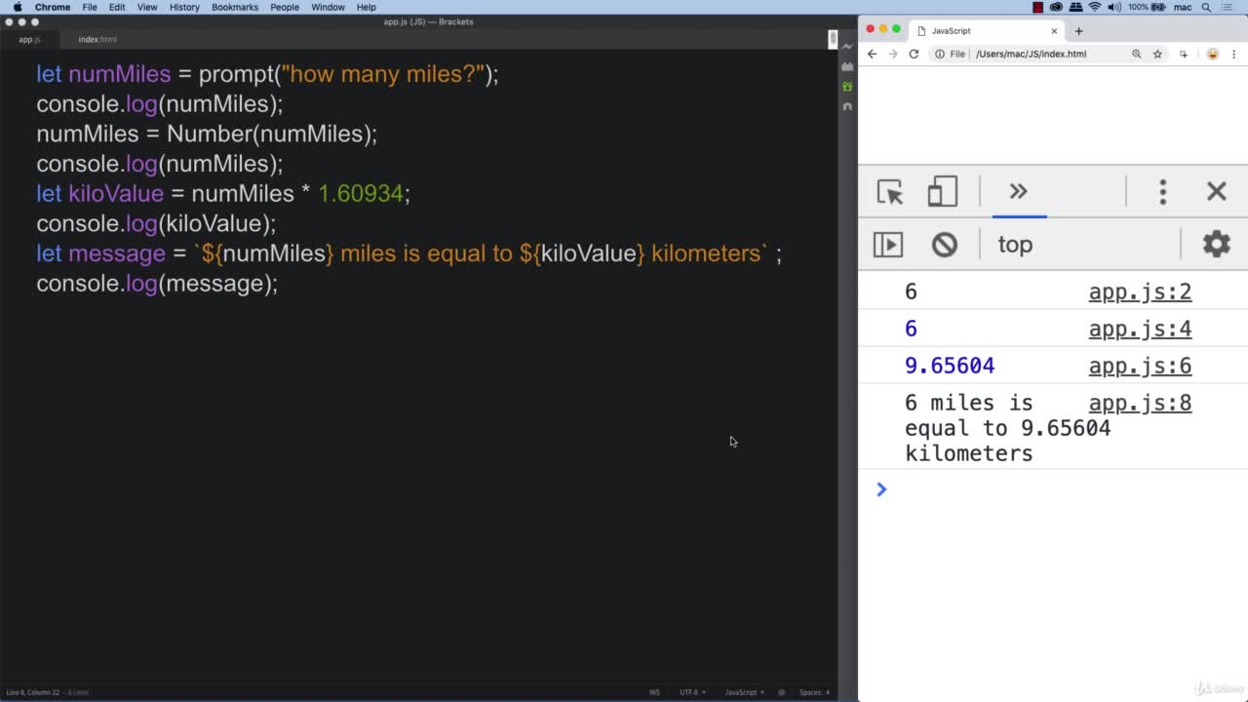Activate the DevTools inspect element tool
This screenshot has height=702, width=1248.
point(889,192)
